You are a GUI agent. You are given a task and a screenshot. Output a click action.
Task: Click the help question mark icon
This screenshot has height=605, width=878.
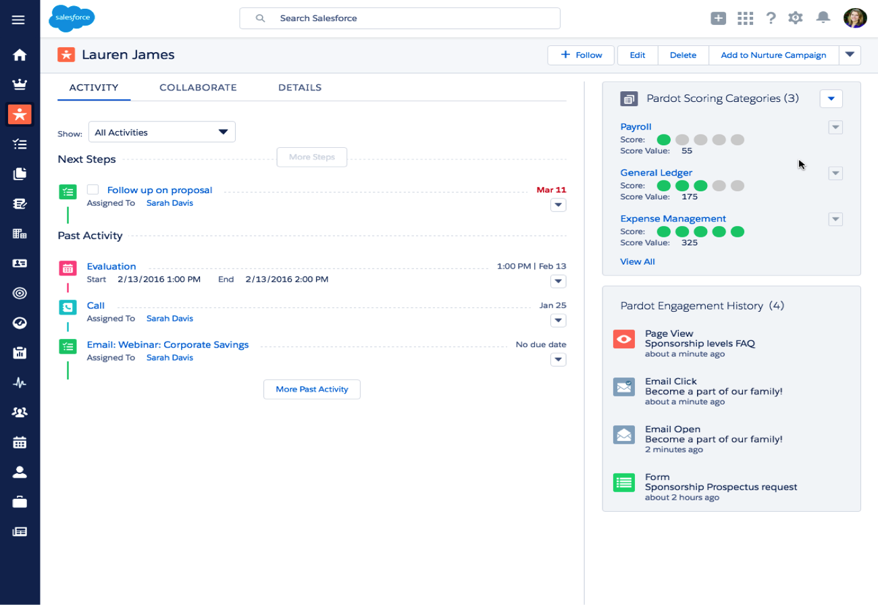point(771,18)
